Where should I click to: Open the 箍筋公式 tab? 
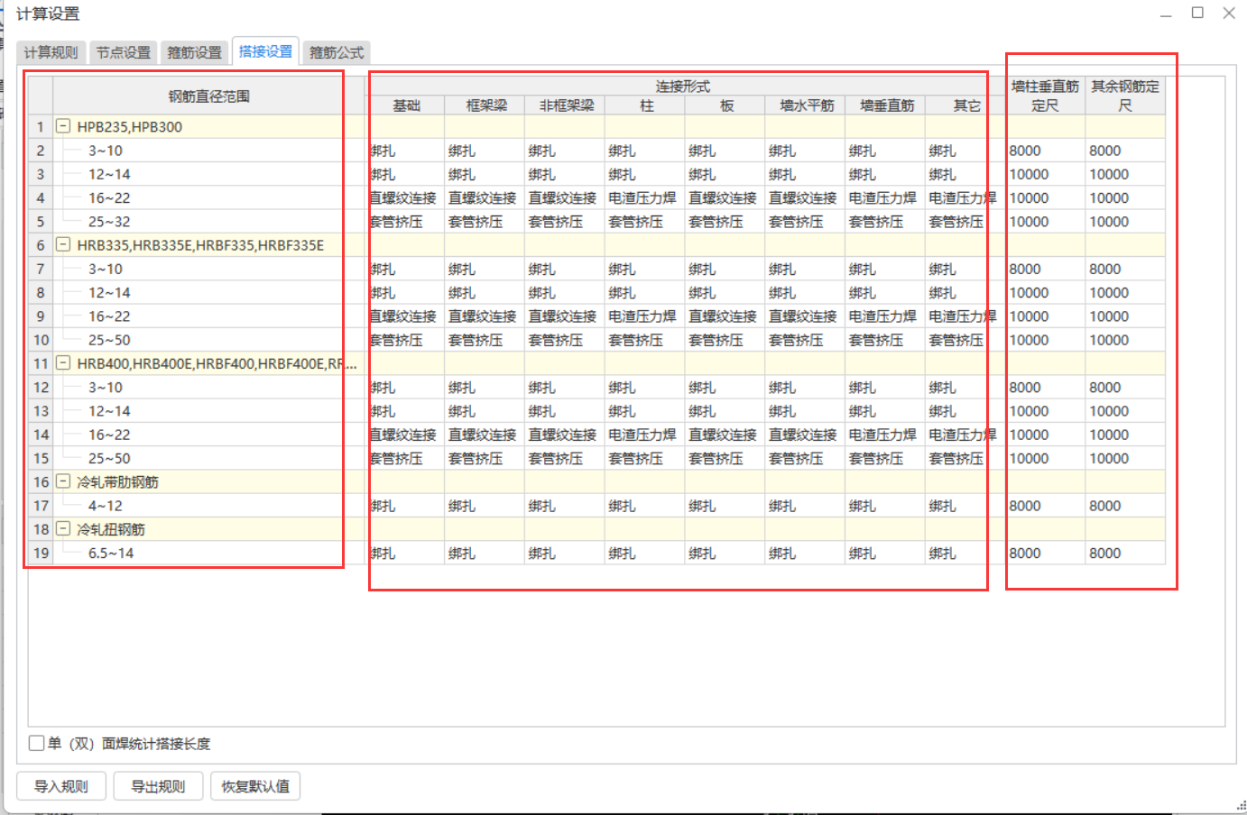[337, 52]
